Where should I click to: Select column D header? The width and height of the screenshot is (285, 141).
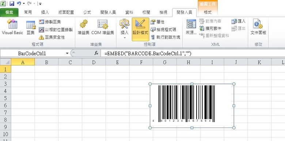(x=94, y=62)
